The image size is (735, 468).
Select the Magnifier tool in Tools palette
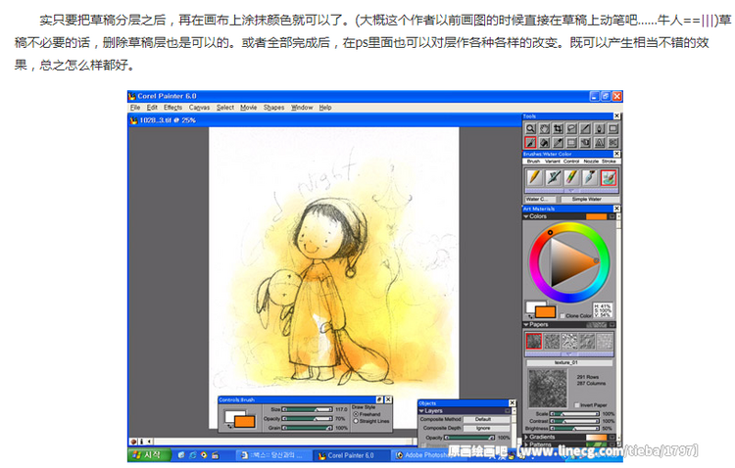530,129
